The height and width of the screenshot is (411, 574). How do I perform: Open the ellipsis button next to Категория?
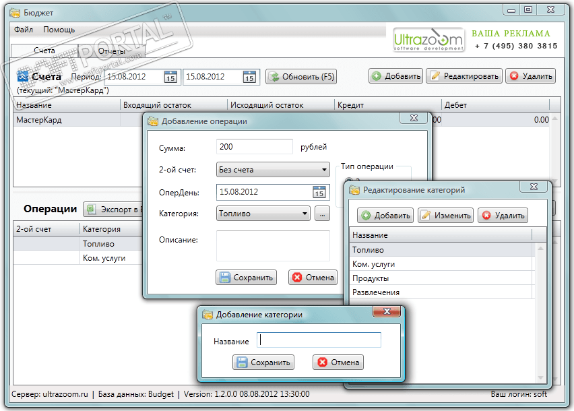coord(322,214)
